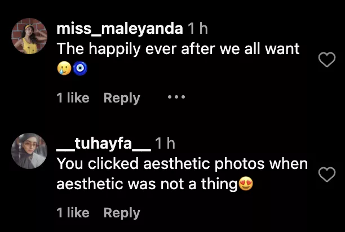Click the 1 h timestamp beside miss_maleyanda

tap(197, 28)
